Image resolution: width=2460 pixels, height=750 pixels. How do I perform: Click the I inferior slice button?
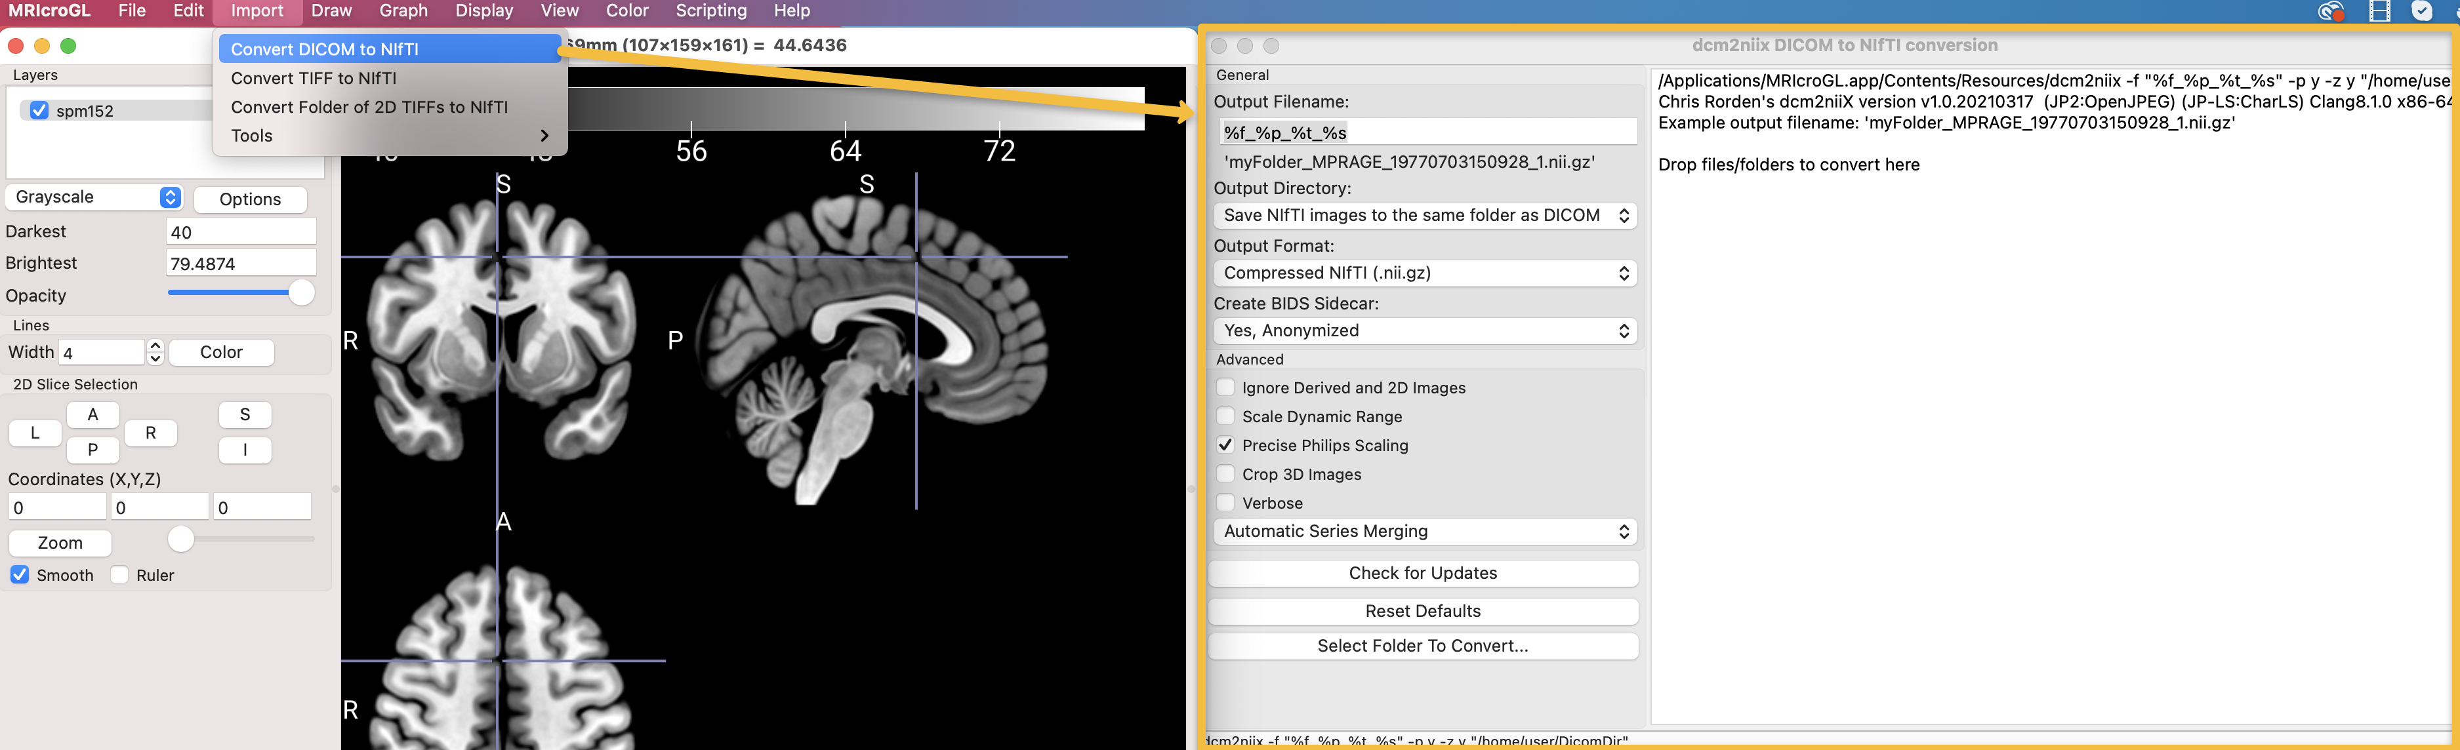click(245, 450)
